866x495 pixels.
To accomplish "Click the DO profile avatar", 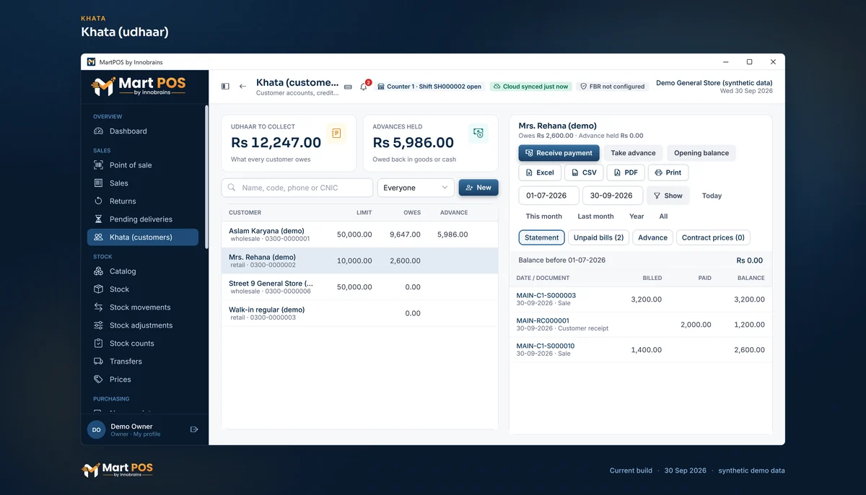I will coord(96,429).
